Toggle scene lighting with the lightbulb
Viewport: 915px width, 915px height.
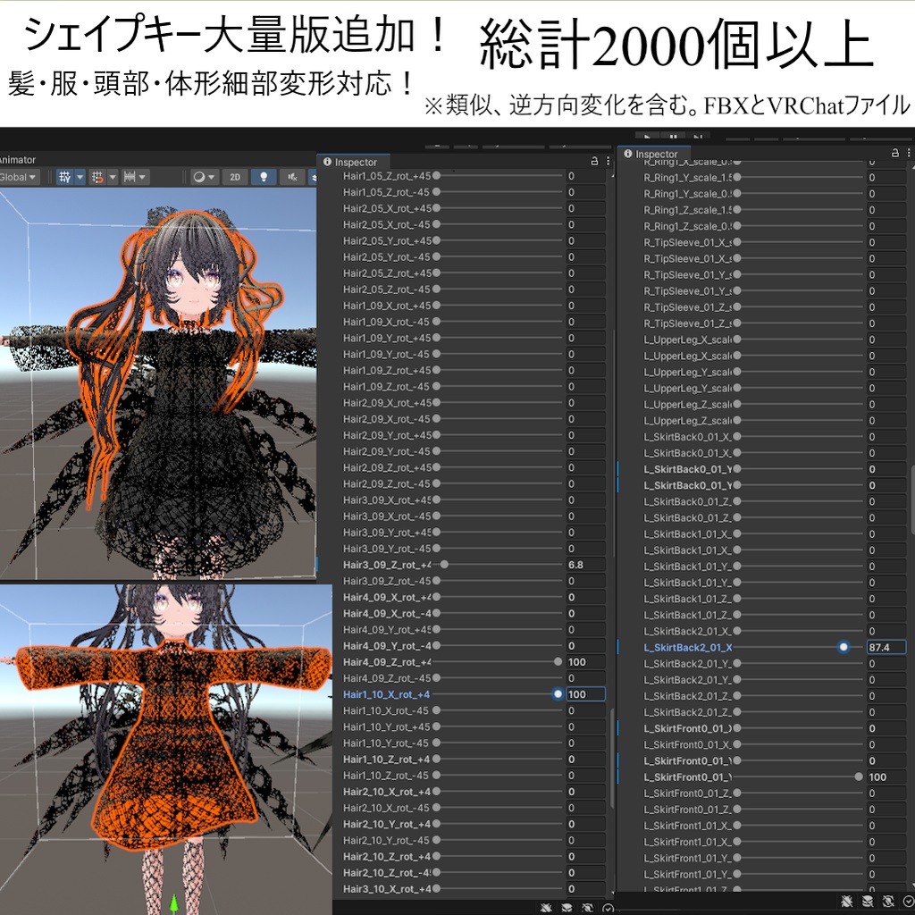(x=263, y=178)
